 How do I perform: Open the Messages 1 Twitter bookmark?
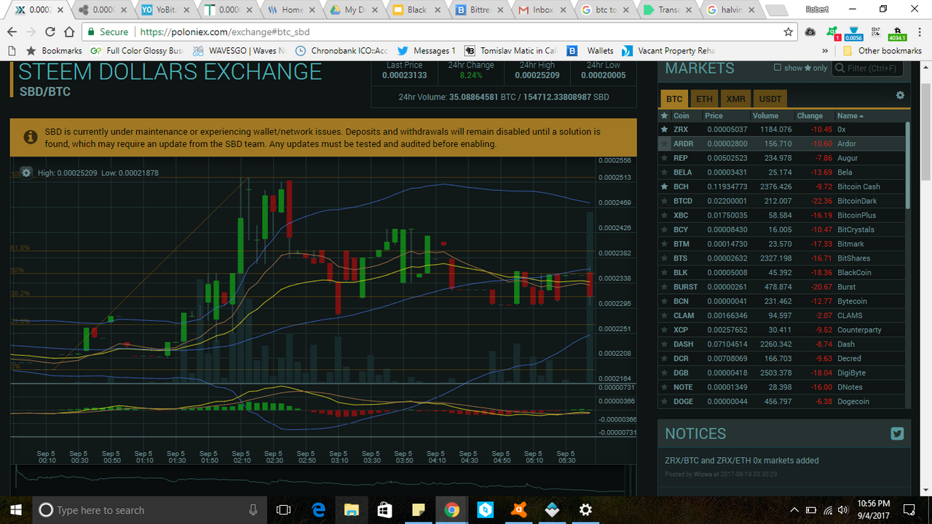(x=426, y=51)
